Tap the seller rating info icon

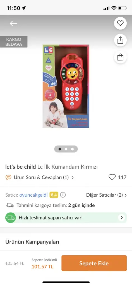pyautogui.click(x=63, y=195)
